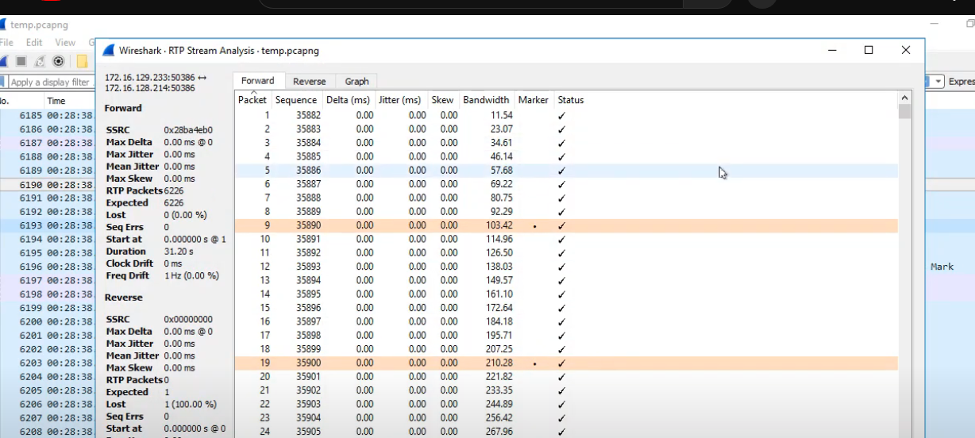Open the display filter history dropdown
This screenshot has width=975, height=438.
coord(938,82)
